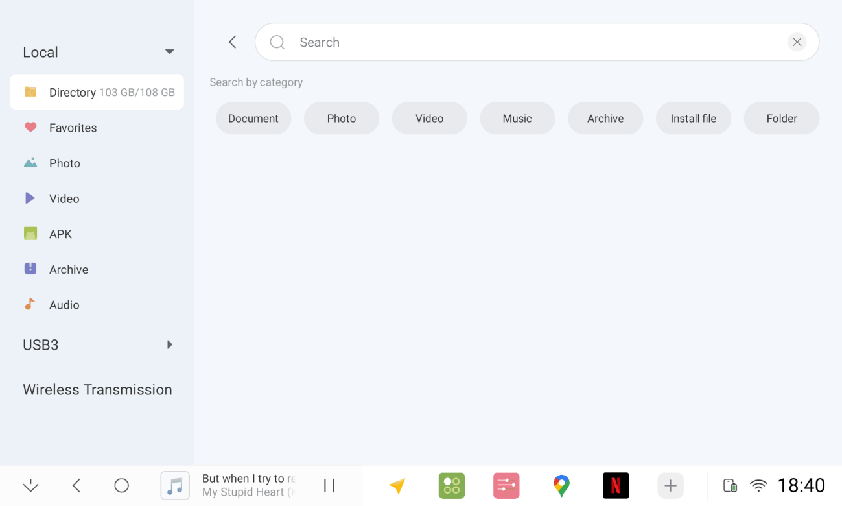This screenshot has width=842, height=506.
Task: Filter by Photo category chip
Action: pyautogui.click(x=342, y=118)
